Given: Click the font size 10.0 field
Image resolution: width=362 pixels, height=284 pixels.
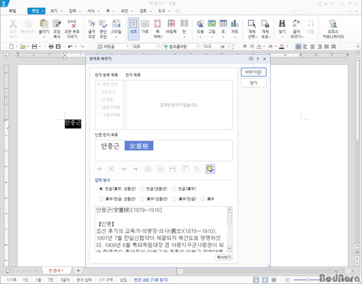Looking at the screenshot, I should coord(210,46).
